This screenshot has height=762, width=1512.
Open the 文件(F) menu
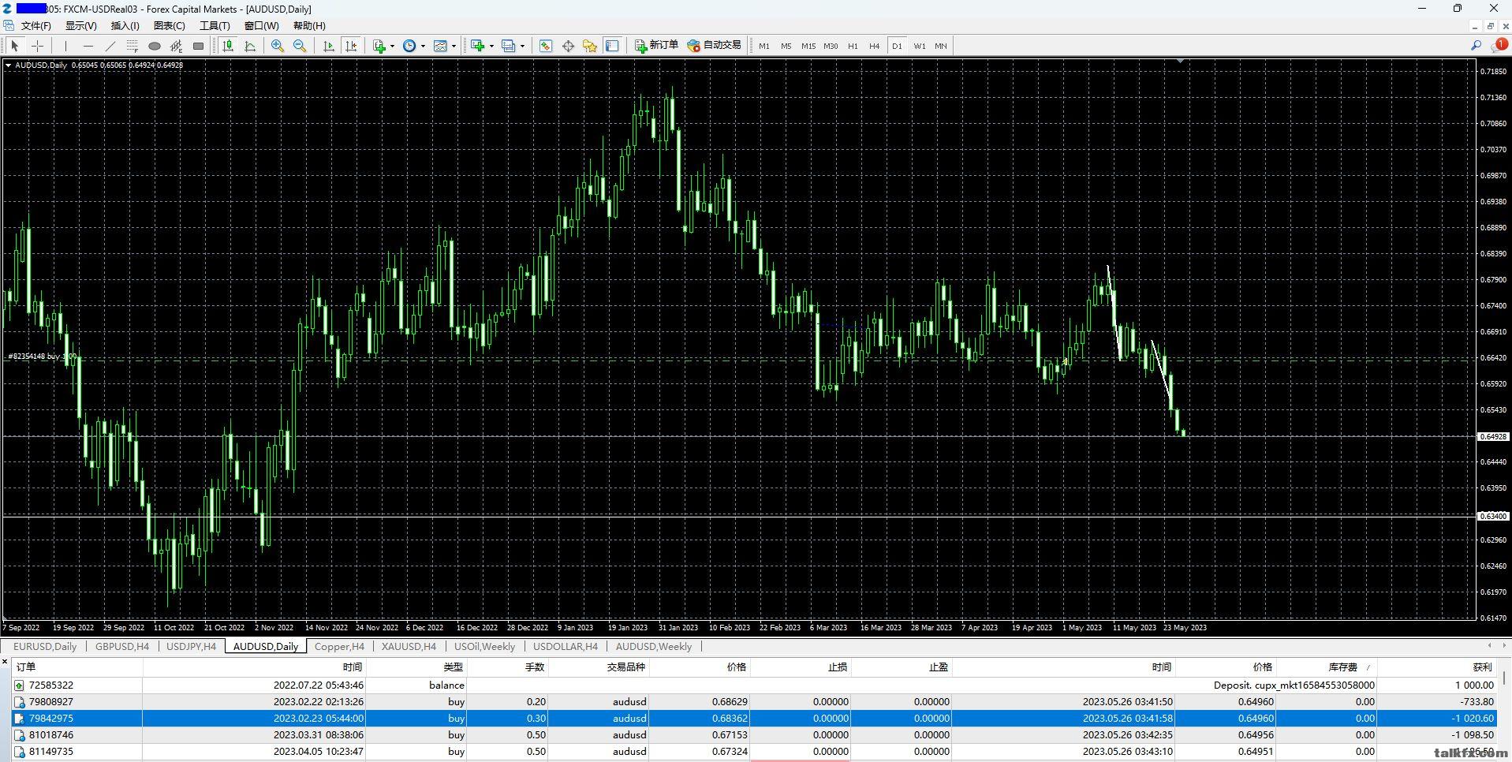37,26
